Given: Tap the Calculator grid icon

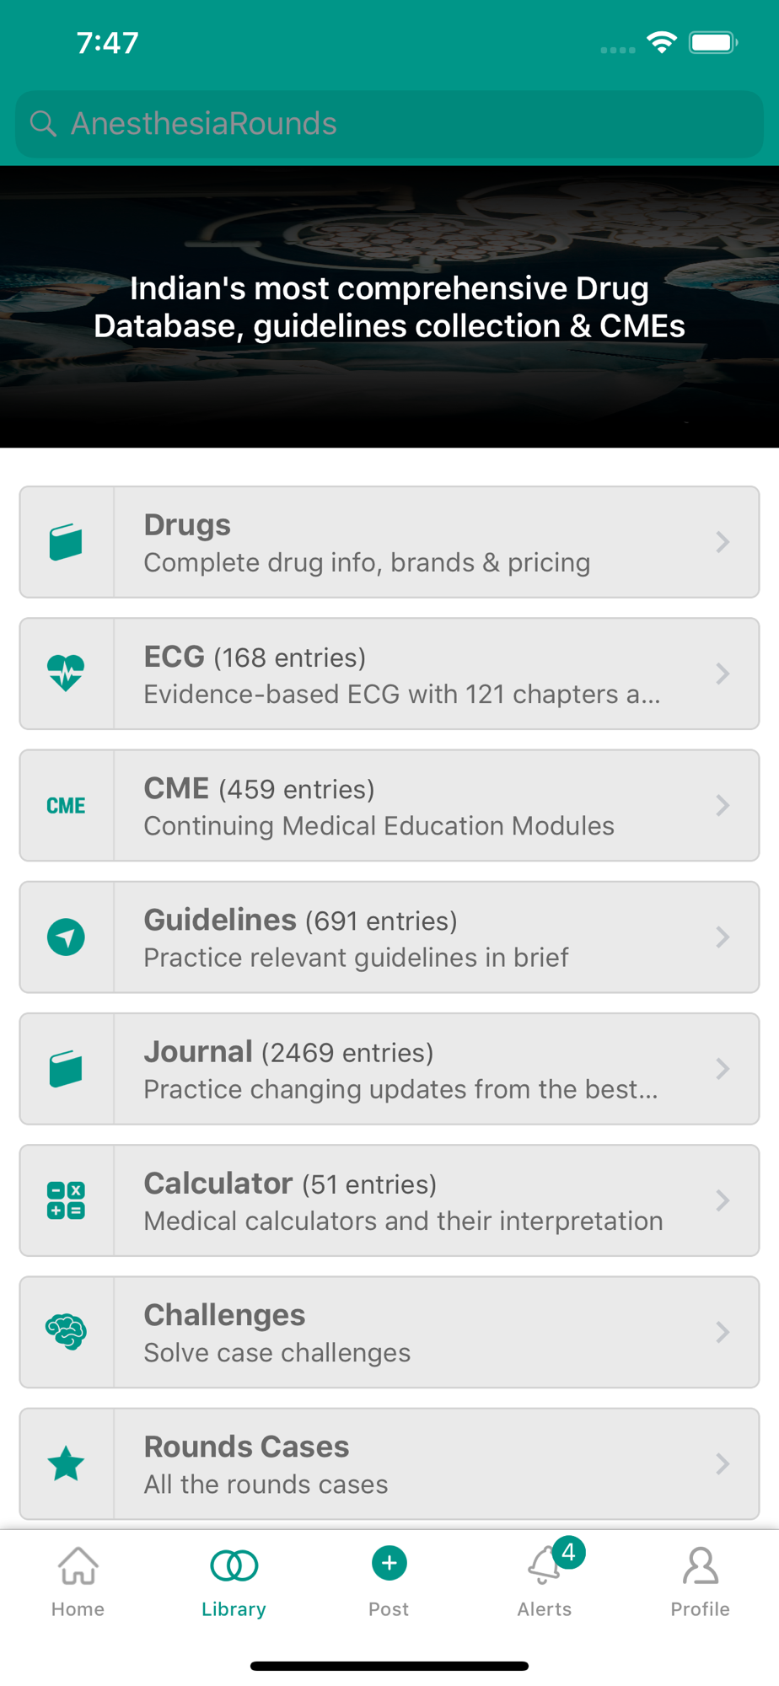Looking at the screenshot, I should point(66,1200).
